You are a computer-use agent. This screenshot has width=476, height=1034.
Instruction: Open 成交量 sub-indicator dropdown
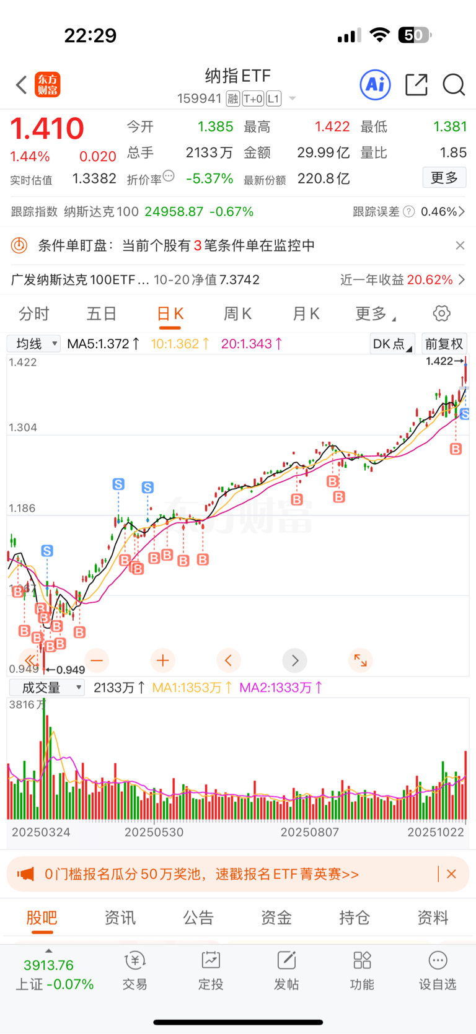point(47,688)
